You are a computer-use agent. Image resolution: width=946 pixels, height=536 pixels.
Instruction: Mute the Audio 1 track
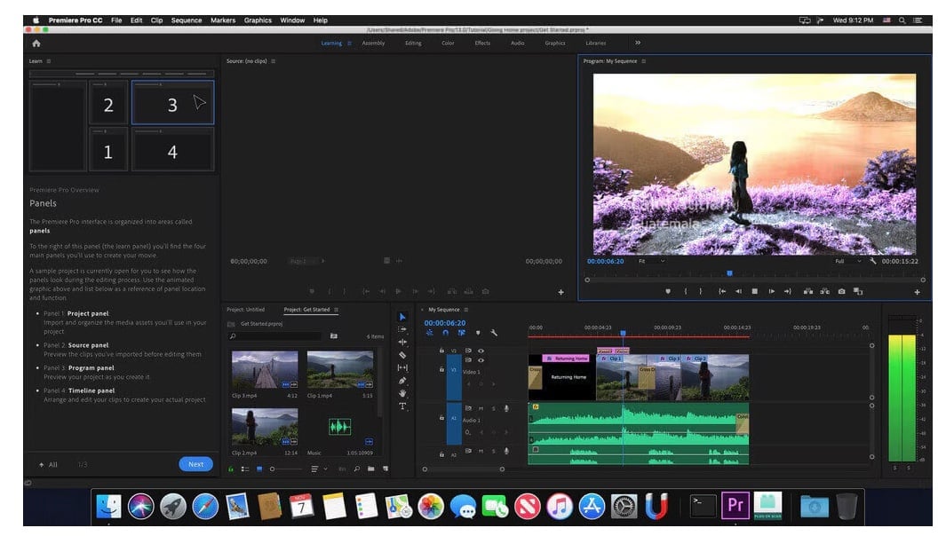pos(481,409)
